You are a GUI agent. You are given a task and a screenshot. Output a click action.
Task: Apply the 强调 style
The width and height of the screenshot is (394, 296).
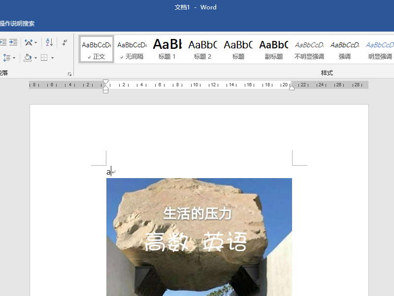tap(344, 49)
